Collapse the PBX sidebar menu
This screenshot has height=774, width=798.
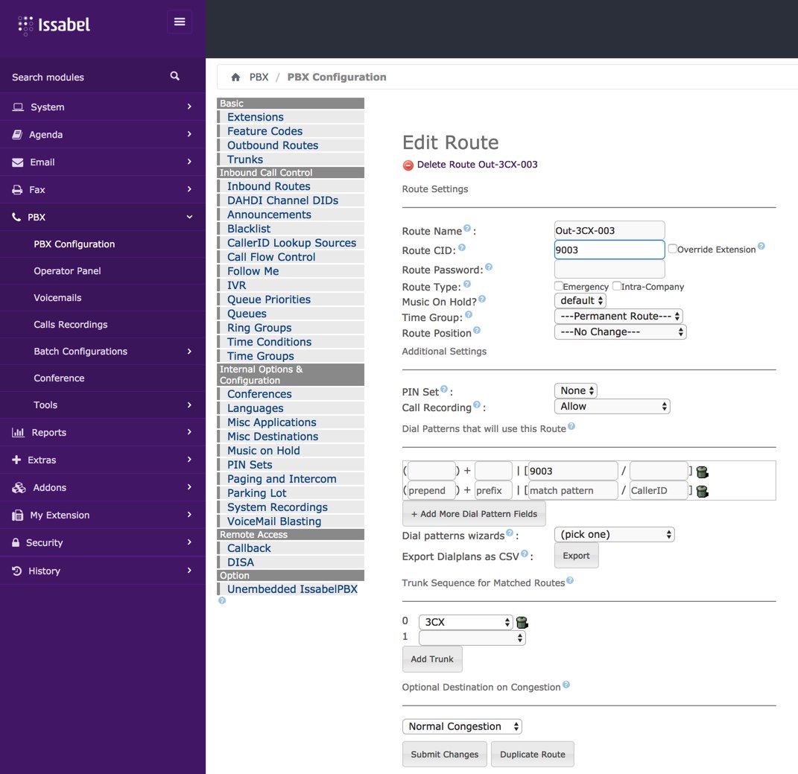click(x=102, y=218)
